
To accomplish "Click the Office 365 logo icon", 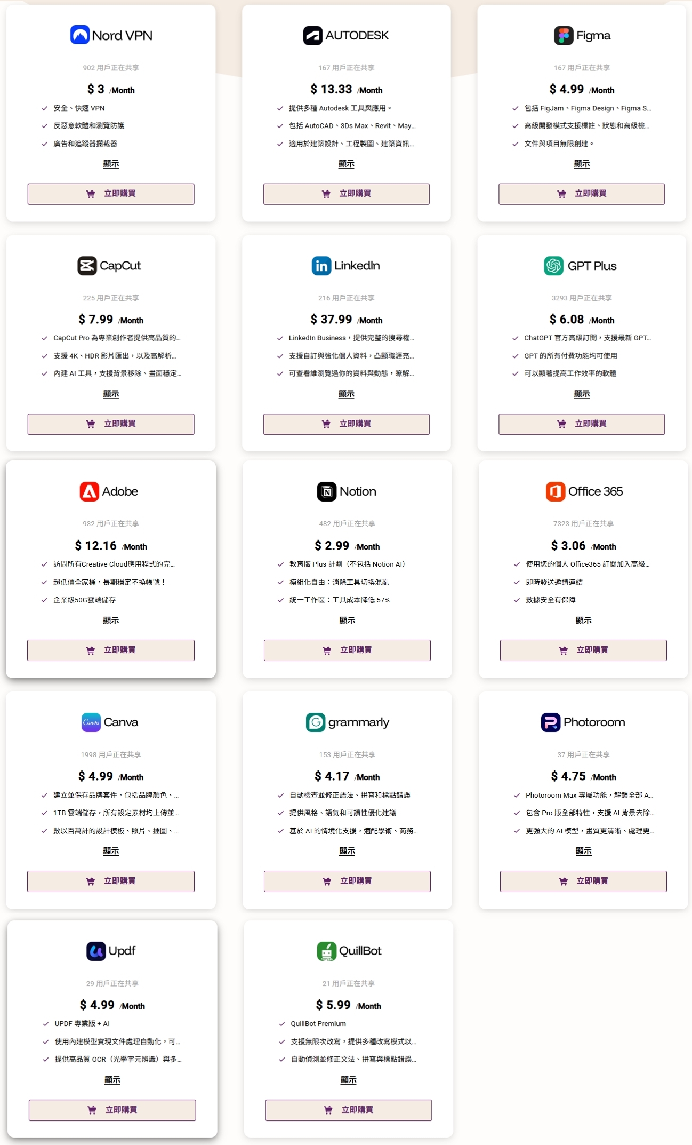I will [x=556, y=491].
